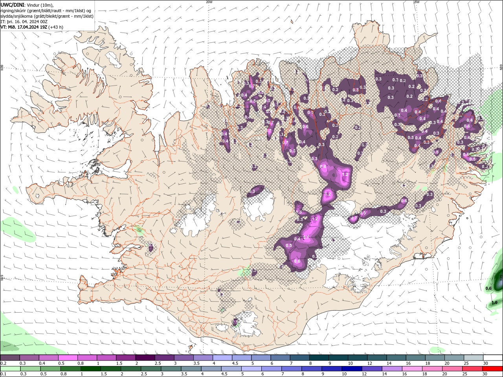Image resolution: width=503 pixels, height=377 pixels.
Task: Click the '15W' longitude label at top
Action: coord(416,2)
